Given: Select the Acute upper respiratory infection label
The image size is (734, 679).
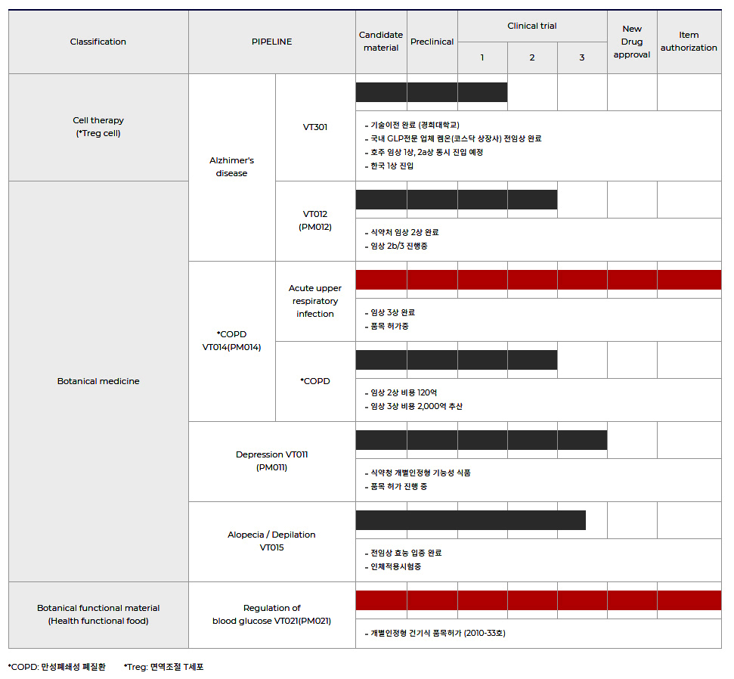Looking at the screenshot, I should [x=315, y=301].
